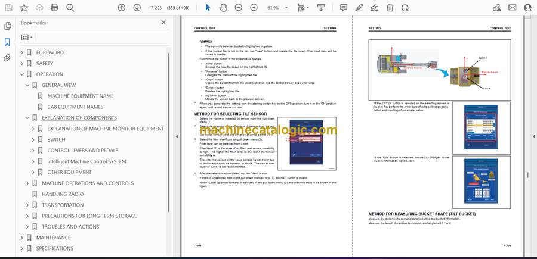The width and height of the screenshot is (537, 259).
Task: Open the sign document pen tool
Action: point(374,8)
